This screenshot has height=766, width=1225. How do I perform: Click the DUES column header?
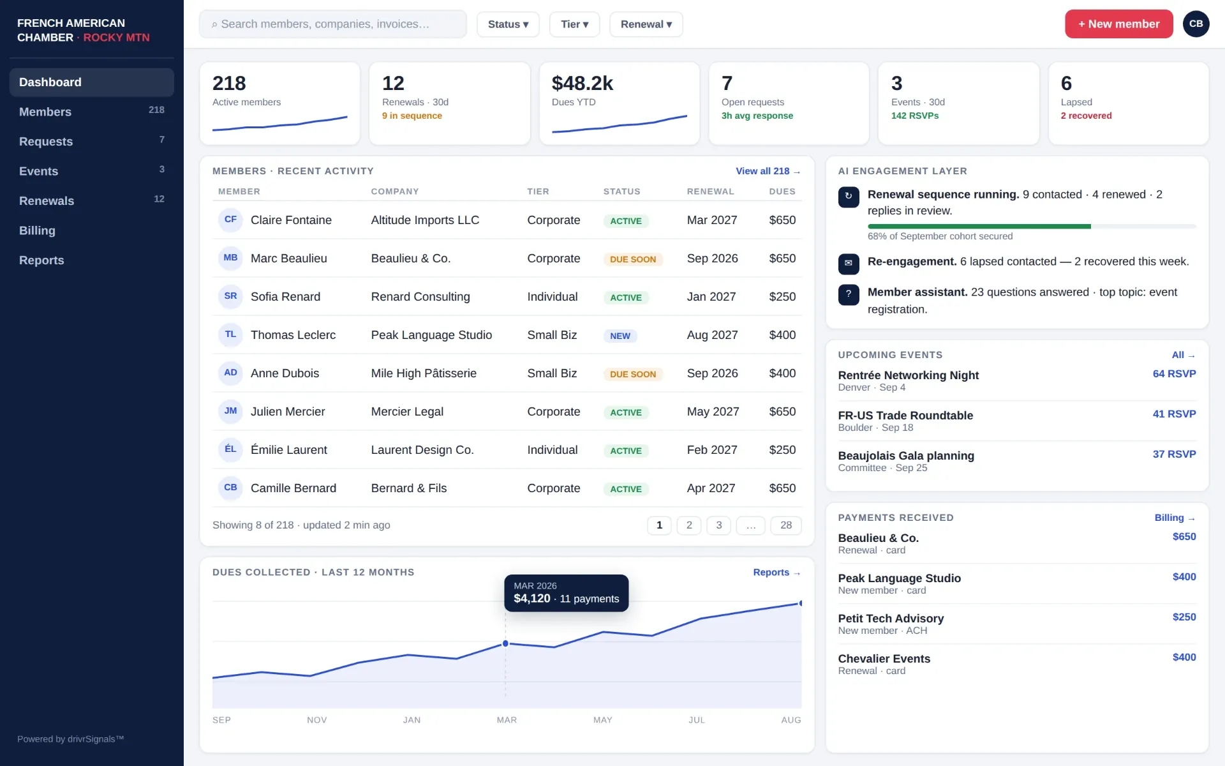[782, 191]
